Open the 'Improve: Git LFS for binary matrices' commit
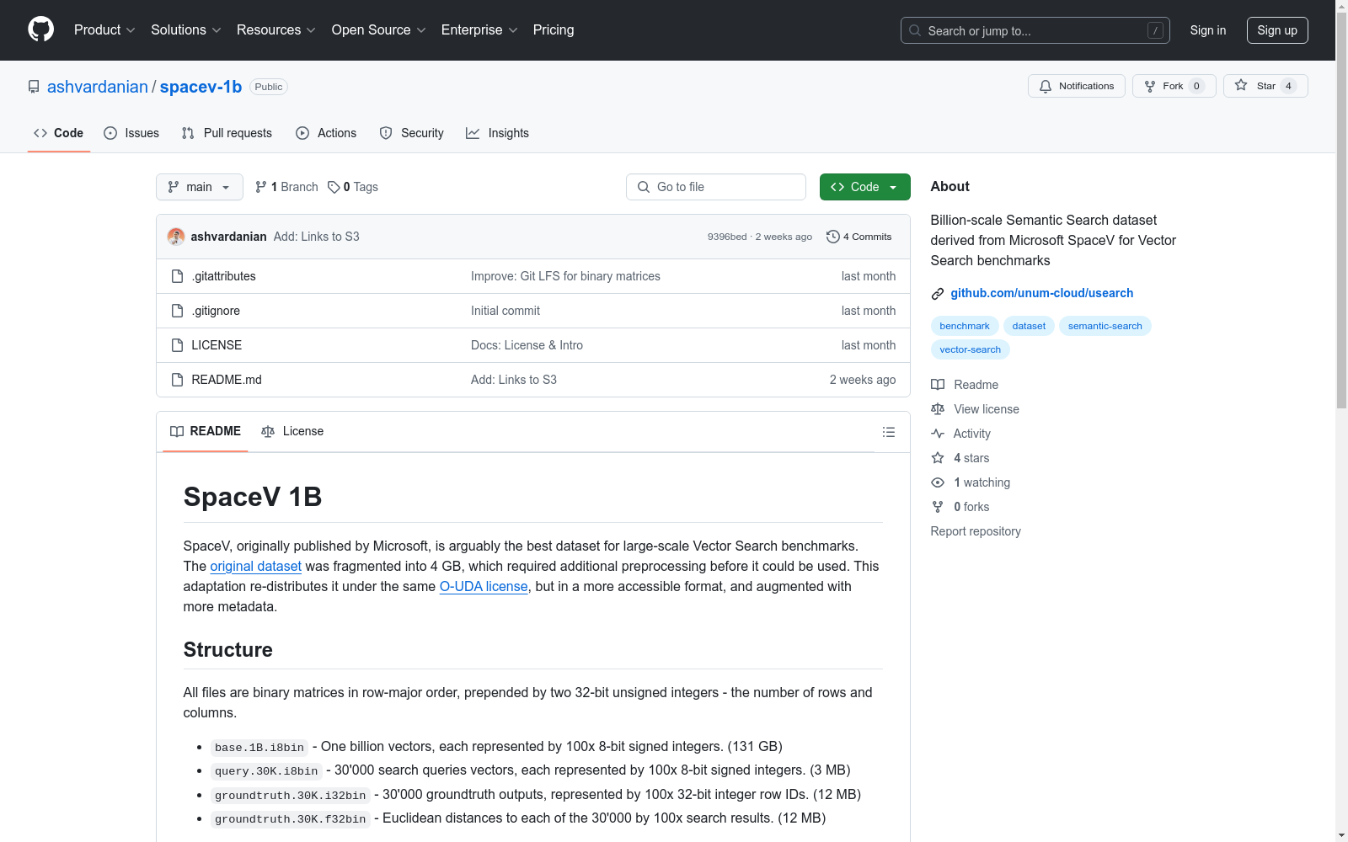The image size is (1348, 842). [565, 276]
